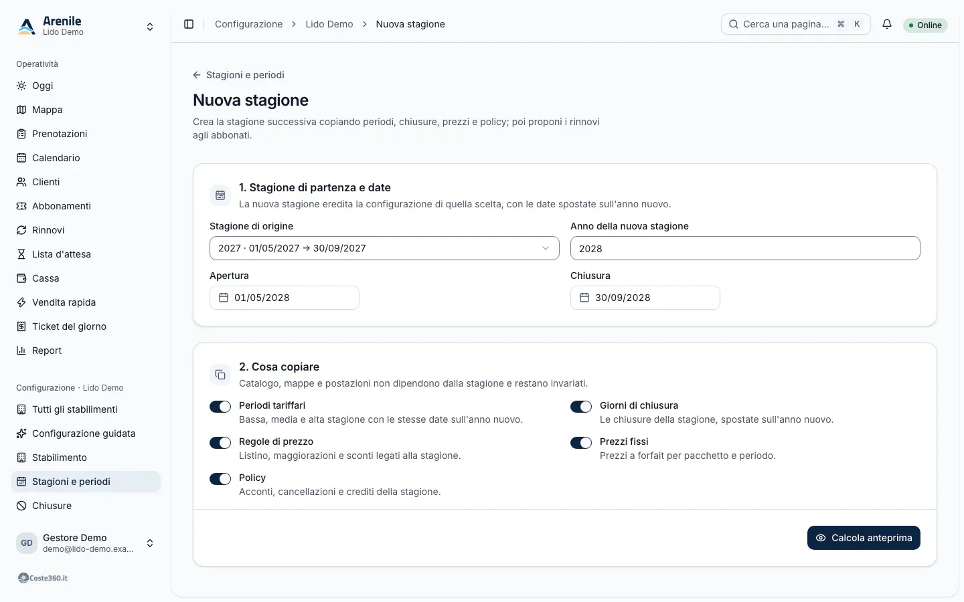The height and width of the screenshot is (602, 964).
Task: Click the Lido Demo breadcrumb
Action: (329, 24)
